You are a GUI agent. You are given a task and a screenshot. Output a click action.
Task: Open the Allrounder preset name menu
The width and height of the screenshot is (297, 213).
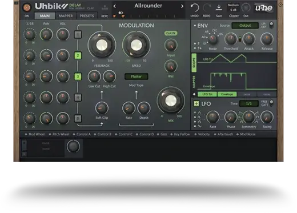[148, 6]
